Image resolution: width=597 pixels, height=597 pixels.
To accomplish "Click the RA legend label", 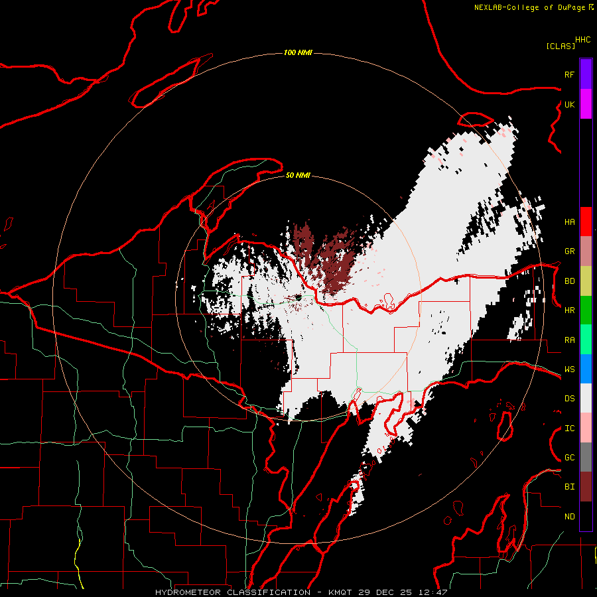I will (x=569, y=340).
